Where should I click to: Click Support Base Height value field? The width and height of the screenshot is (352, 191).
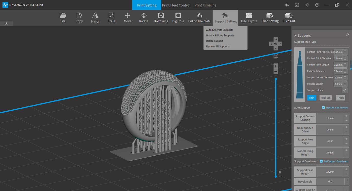330,172
